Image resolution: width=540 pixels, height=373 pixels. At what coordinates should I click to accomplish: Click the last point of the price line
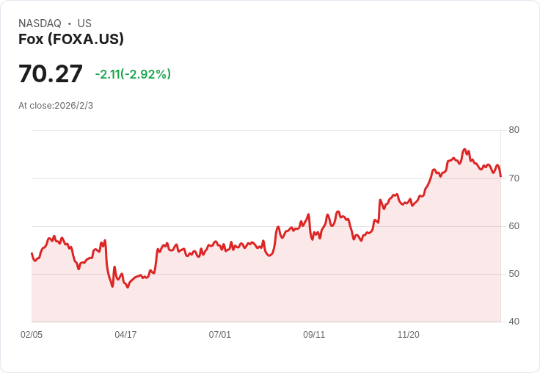pos(500,176)
